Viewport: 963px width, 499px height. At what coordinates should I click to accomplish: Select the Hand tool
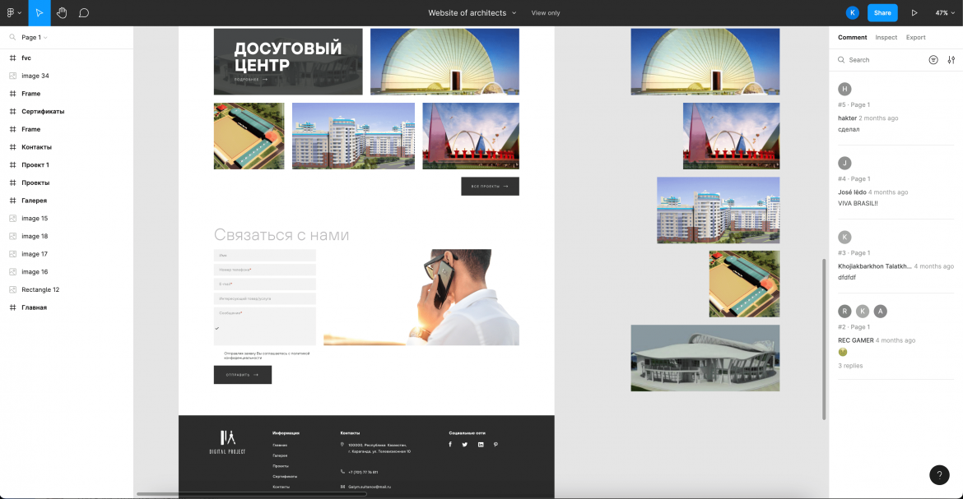coord(62,12)
